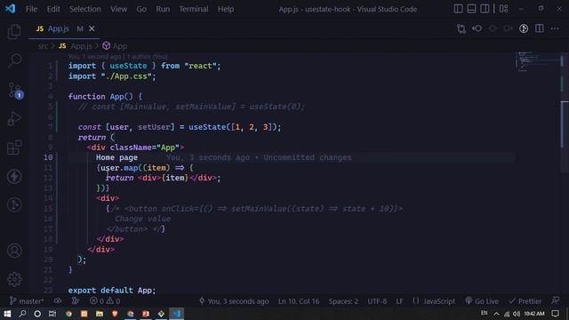Image resolution: width=569 pixels, height=320 pixels.
Task: Open the Explorer view in the activity bar
Action: pyautogui.click(x=14, y=32)
